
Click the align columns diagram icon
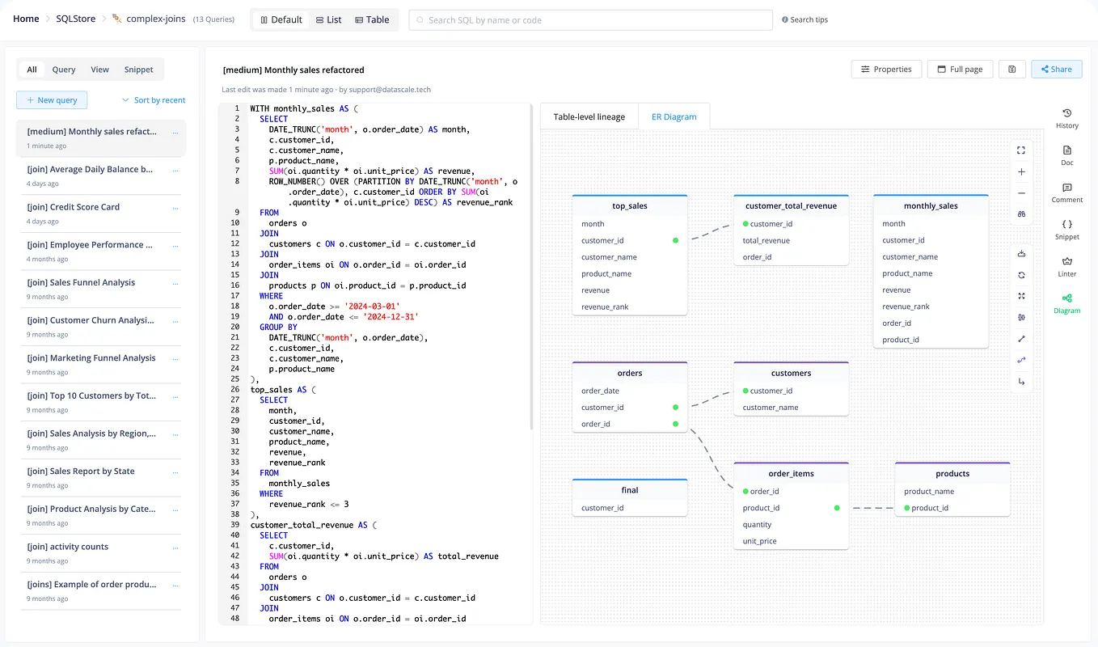tap(1021, 318)
